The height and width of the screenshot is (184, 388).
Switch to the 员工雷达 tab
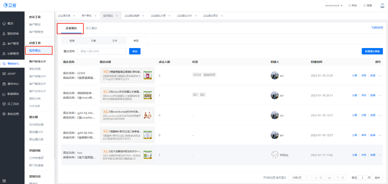[x=91, y=28]
